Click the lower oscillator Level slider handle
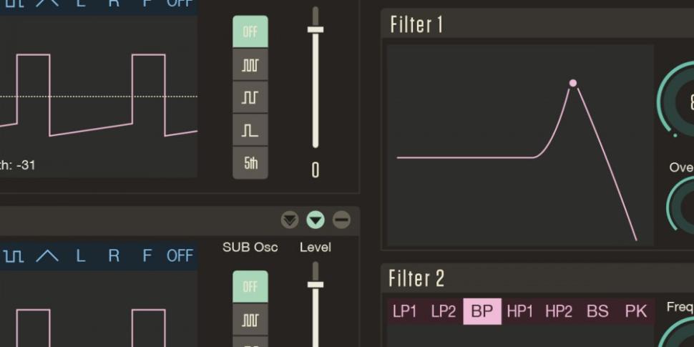Screen dimensions: 694x347 point(315,285)
